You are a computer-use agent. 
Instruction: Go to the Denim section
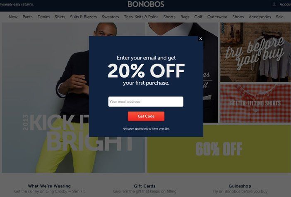(43, 17)
